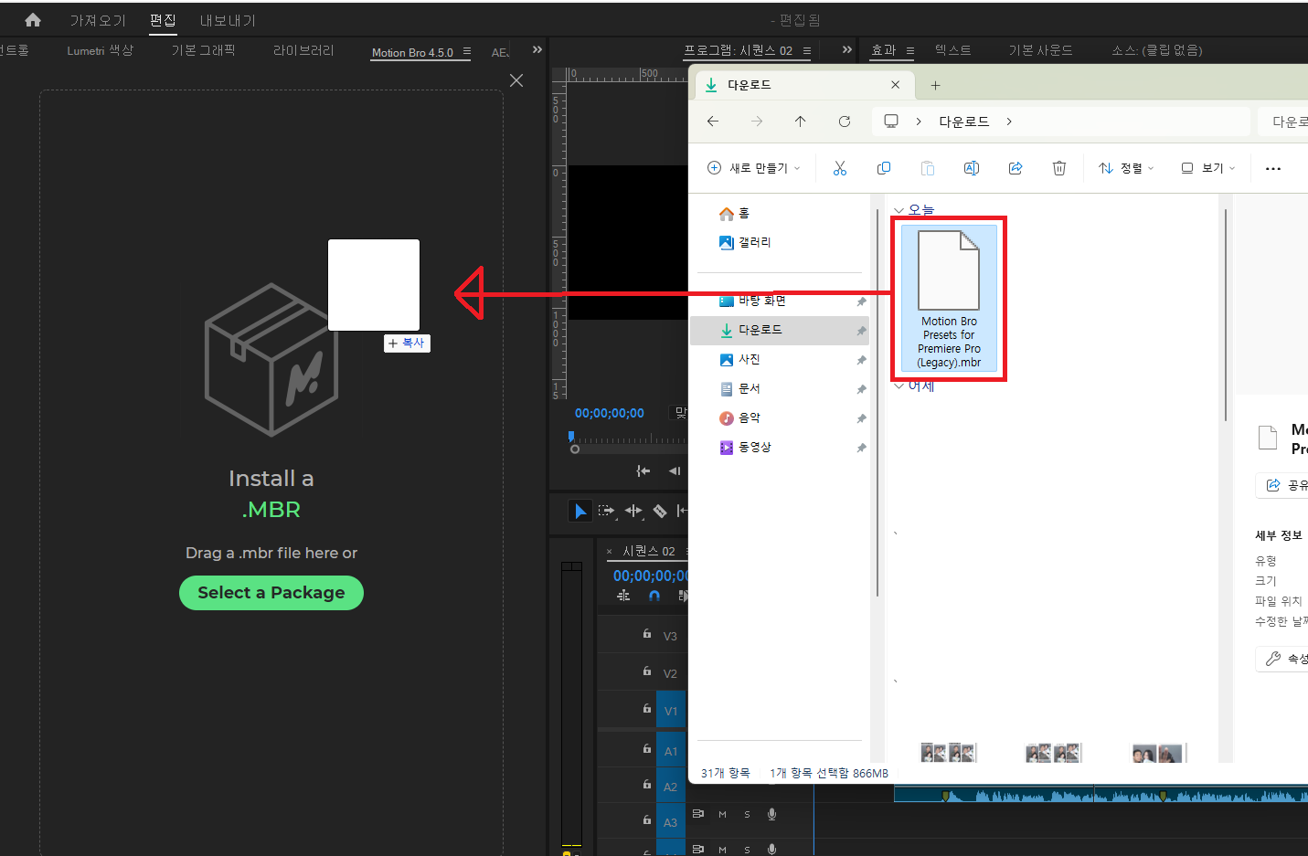Viewport: 1308px width, 856px height.
Task: Toggle lock on track V1
Action: click(646, 709)
